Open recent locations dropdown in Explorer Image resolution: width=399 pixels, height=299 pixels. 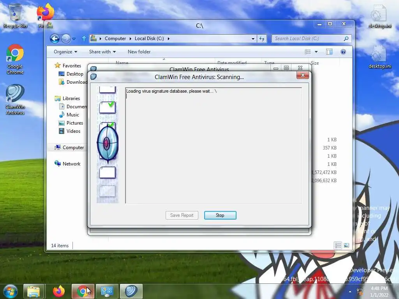pos(74,39)
